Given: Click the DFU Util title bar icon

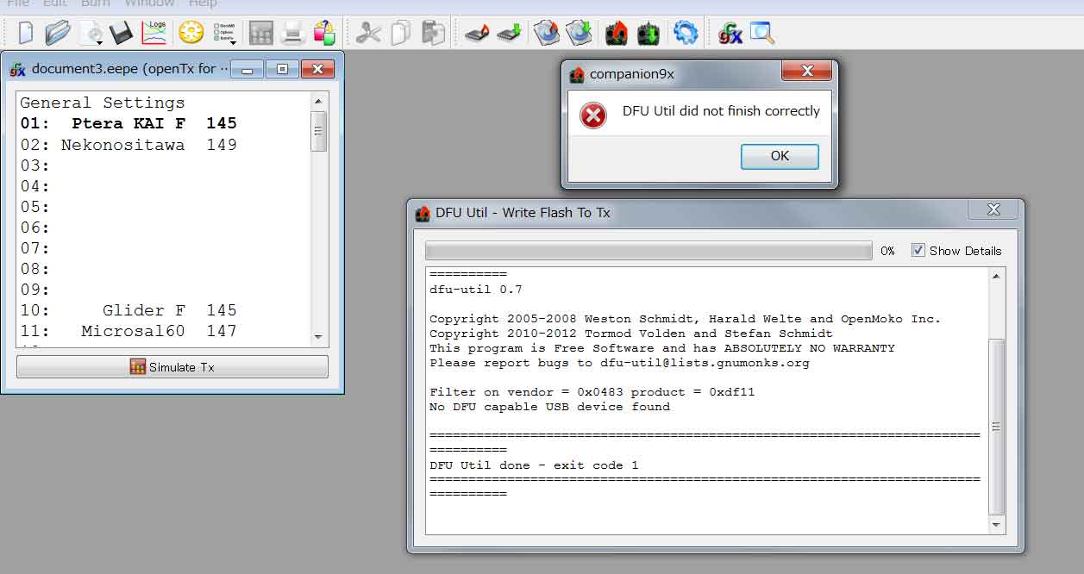Looking at the screenshot, I should [423, 213].
